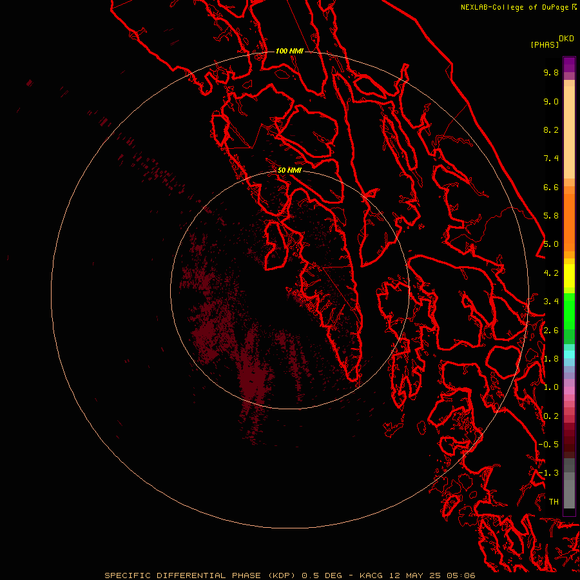Select the cyan band on the color scale

[x=569, y=354]
